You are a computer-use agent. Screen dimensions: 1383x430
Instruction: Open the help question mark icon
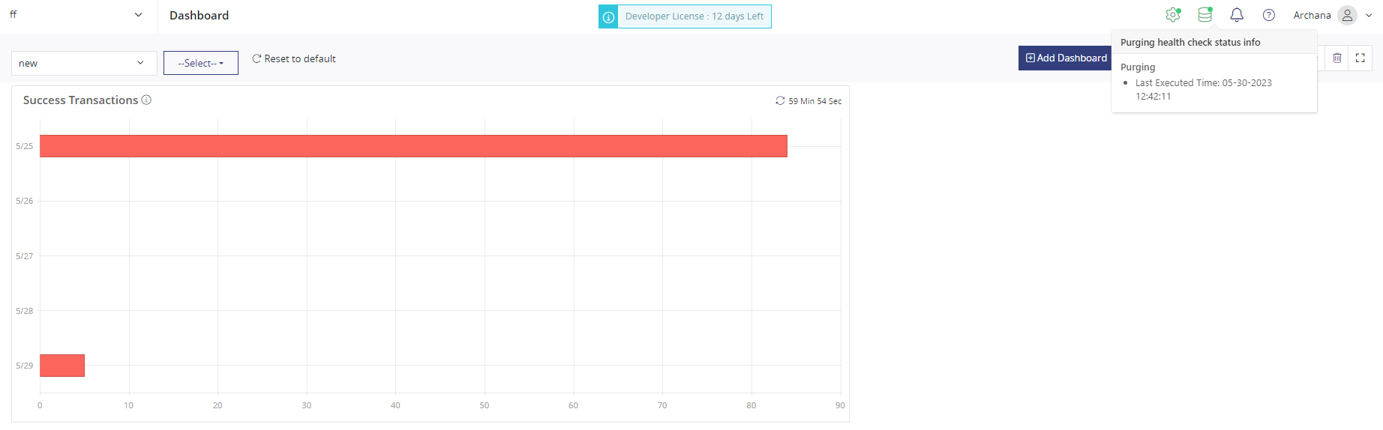pos(1269,15)
